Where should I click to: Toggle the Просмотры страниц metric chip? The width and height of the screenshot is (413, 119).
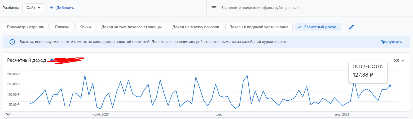click(25, 27)
